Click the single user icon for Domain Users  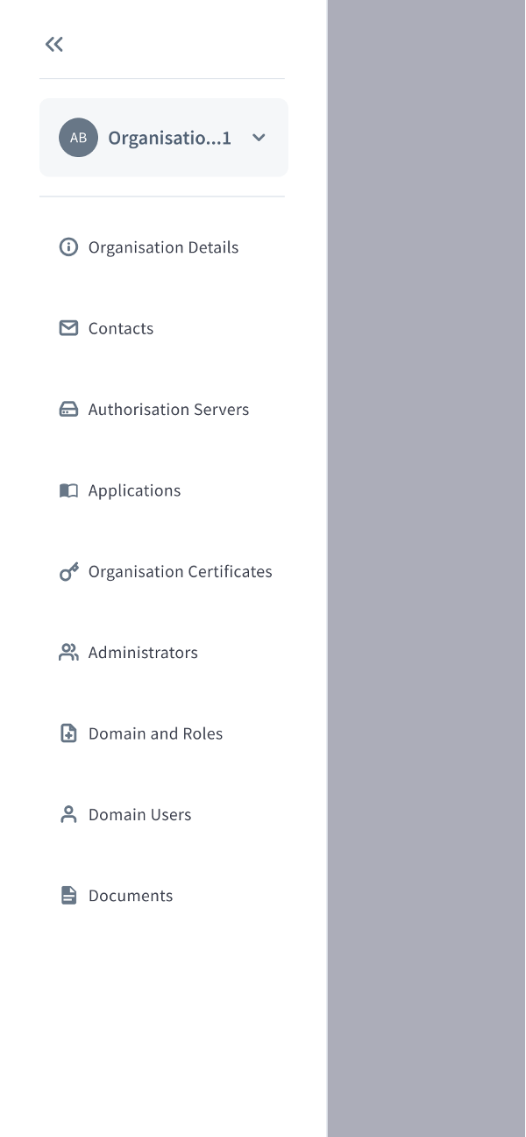pos(68,815)
